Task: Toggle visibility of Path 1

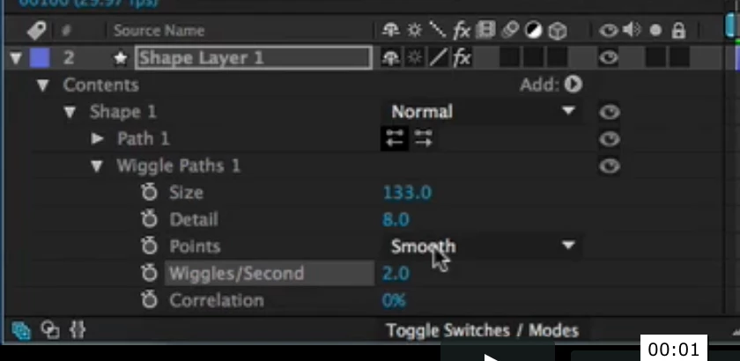Action: tap(609, 139)
